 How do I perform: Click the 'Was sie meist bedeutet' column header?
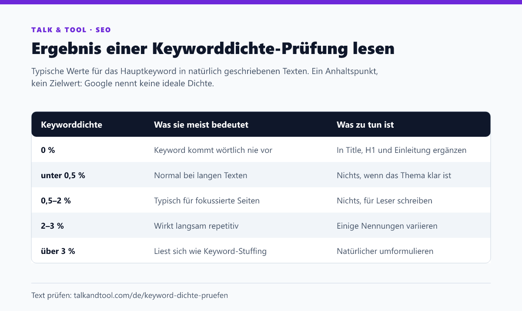pos(201,125)
